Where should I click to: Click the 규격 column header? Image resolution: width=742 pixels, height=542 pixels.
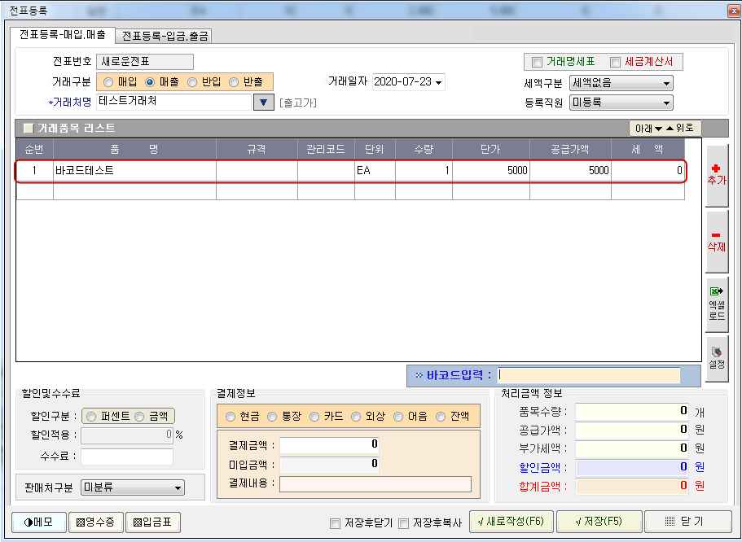click(x=257, y=150)
